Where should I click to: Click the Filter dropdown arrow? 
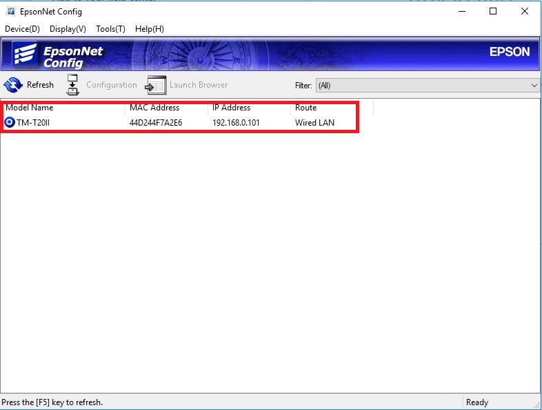pyautogui.click(x=534, y=85)
